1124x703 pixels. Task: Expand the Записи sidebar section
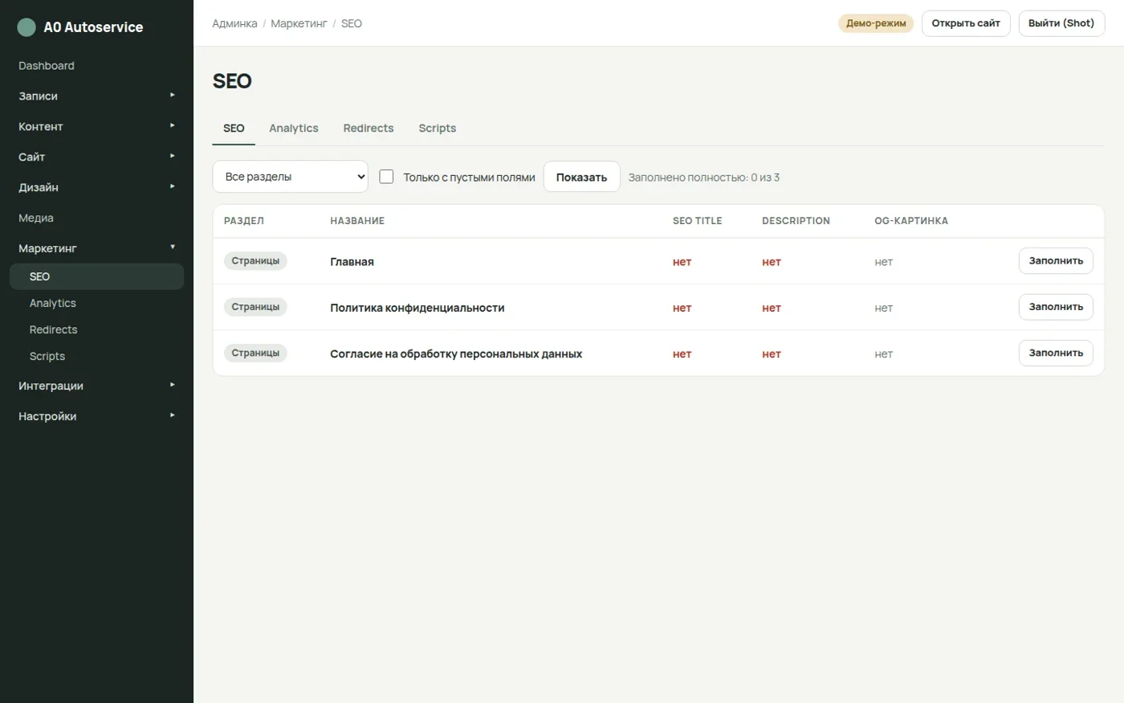96,96
